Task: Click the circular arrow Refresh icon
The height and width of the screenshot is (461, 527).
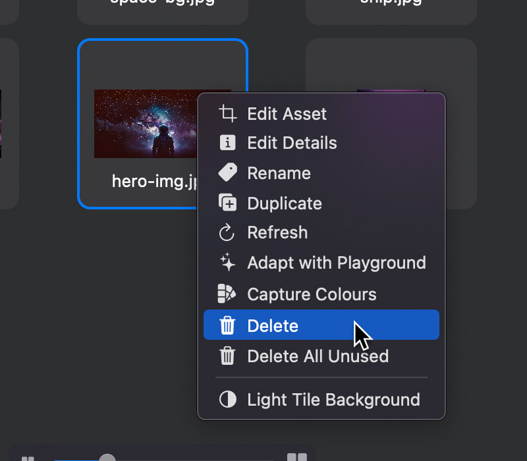Action: coord(227,232)
